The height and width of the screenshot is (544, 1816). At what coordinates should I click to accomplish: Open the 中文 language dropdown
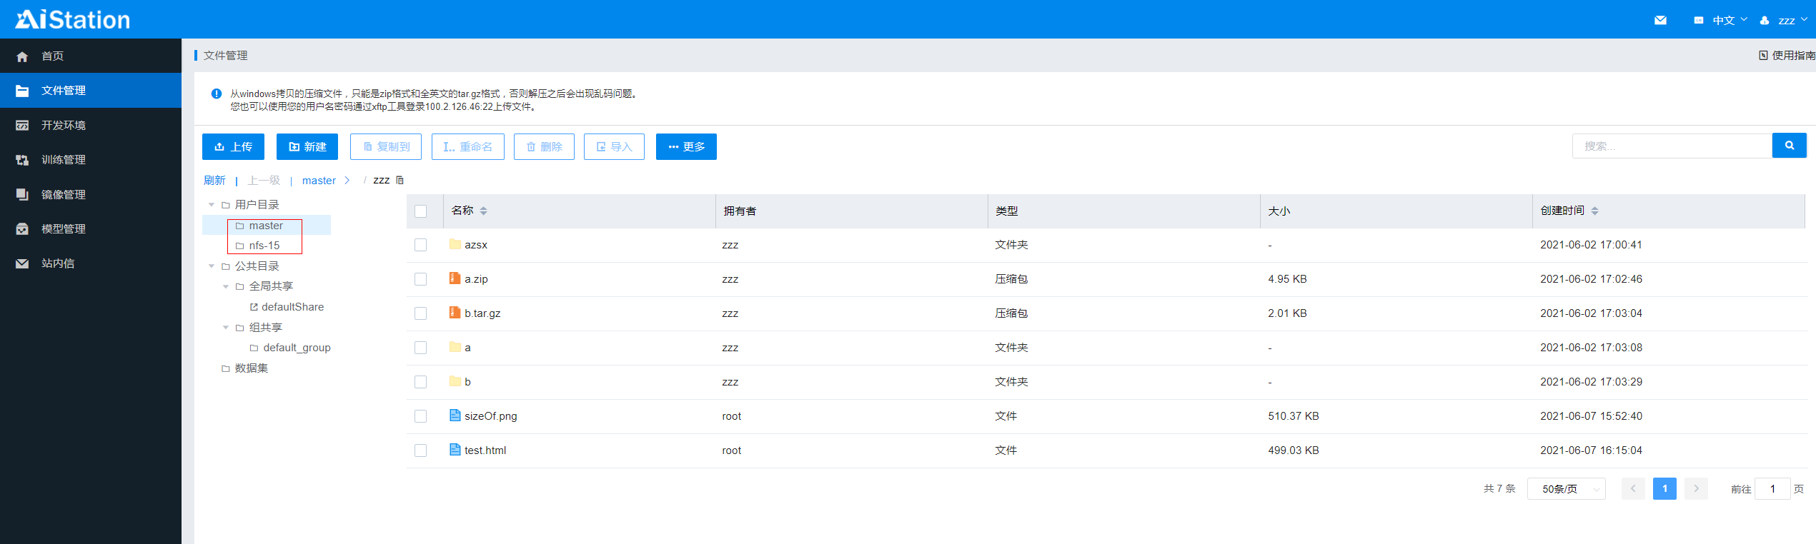tap(1723, 20)
